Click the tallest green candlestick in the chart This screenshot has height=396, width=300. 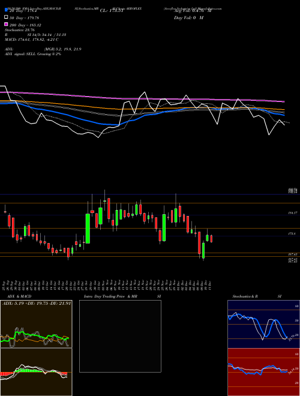(88, 229)
